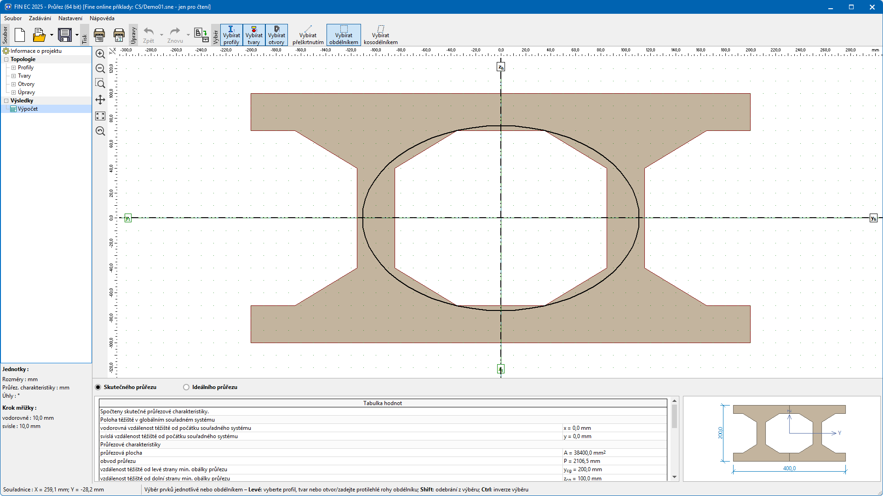Click Vybírat přeškrtnutím button

308,35
